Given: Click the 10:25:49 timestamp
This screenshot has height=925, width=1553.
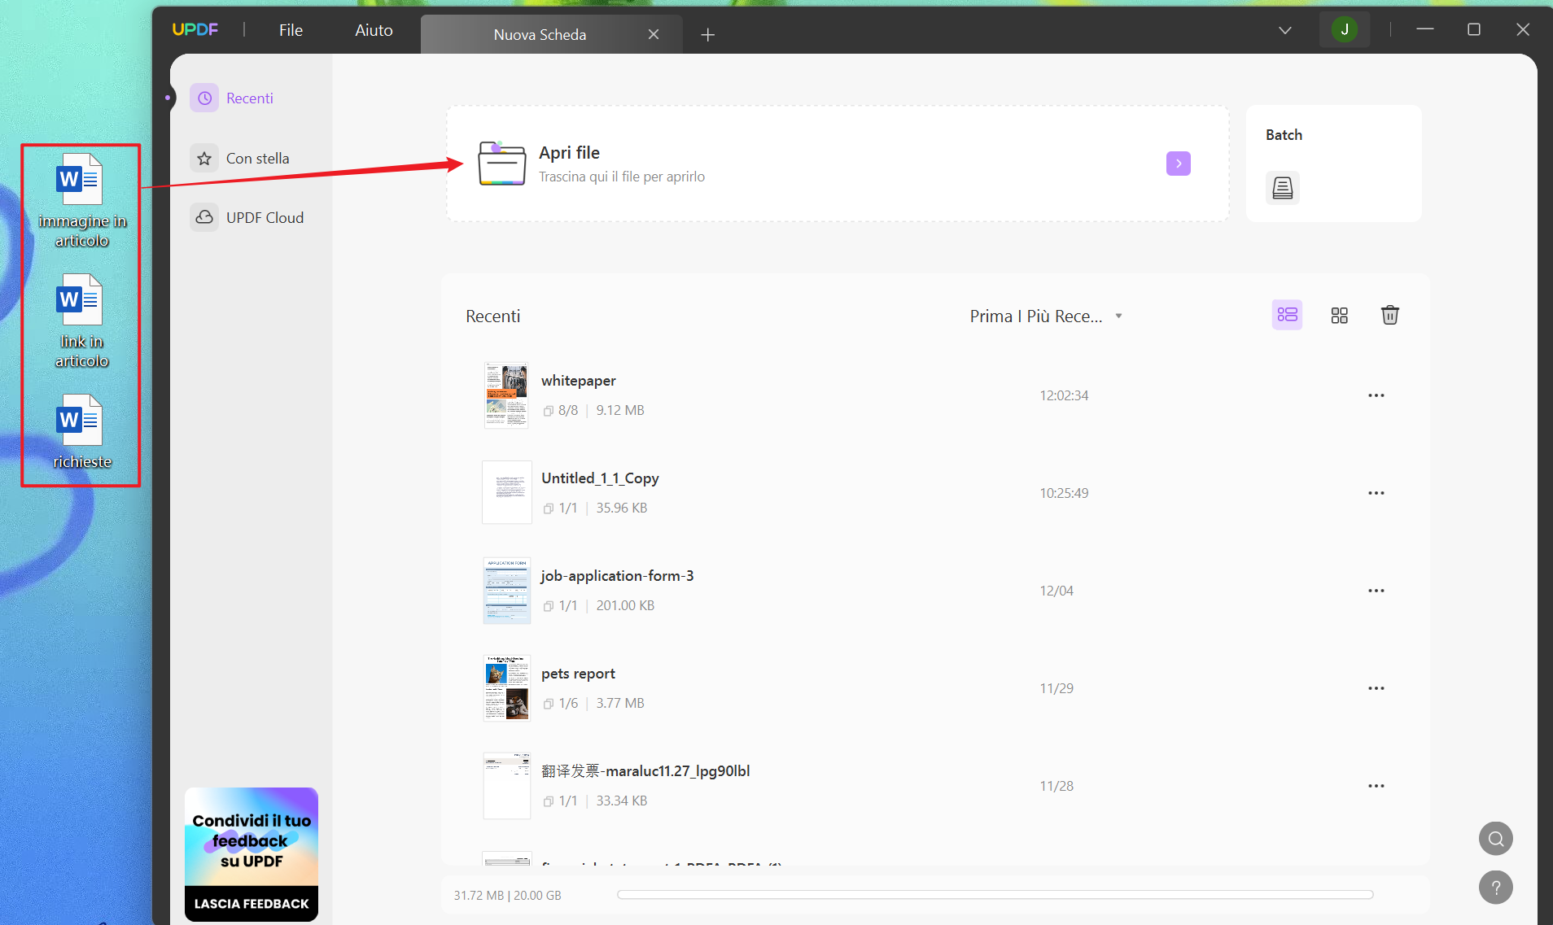Looking at the screenshot, I should click(x=1064, y=493).
